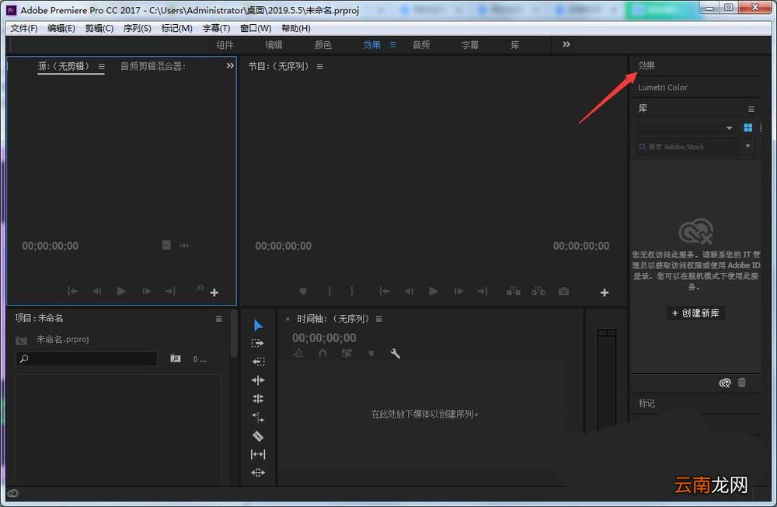
Task: Toggle drag video only icon in Source
Action: tap(166, 245)
